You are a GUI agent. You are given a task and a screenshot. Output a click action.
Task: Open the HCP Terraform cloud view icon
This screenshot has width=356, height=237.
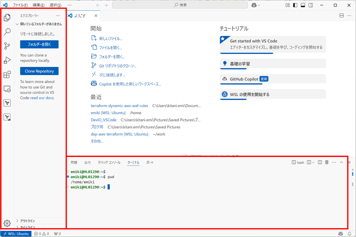(x=7, y=117)
